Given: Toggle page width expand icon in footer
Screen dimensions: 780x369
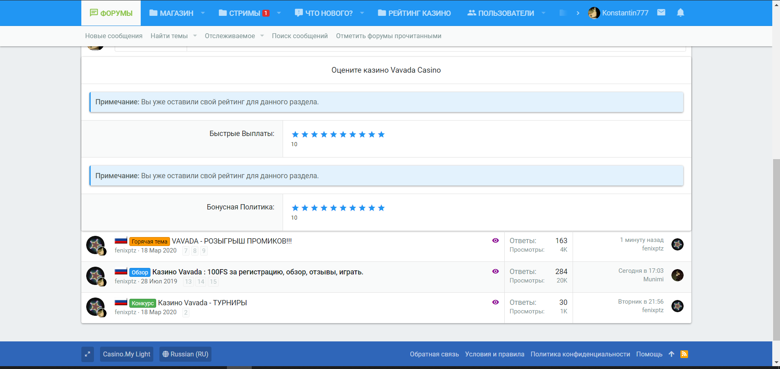Looking at the screenshot, I should (87, 354).
